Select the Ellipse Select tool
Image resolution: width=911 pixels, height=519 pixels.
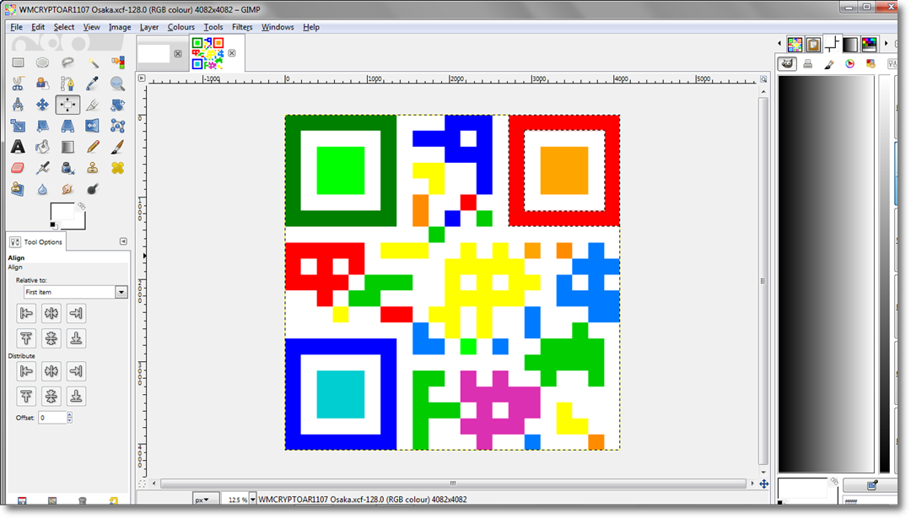(x=42, y=62)
